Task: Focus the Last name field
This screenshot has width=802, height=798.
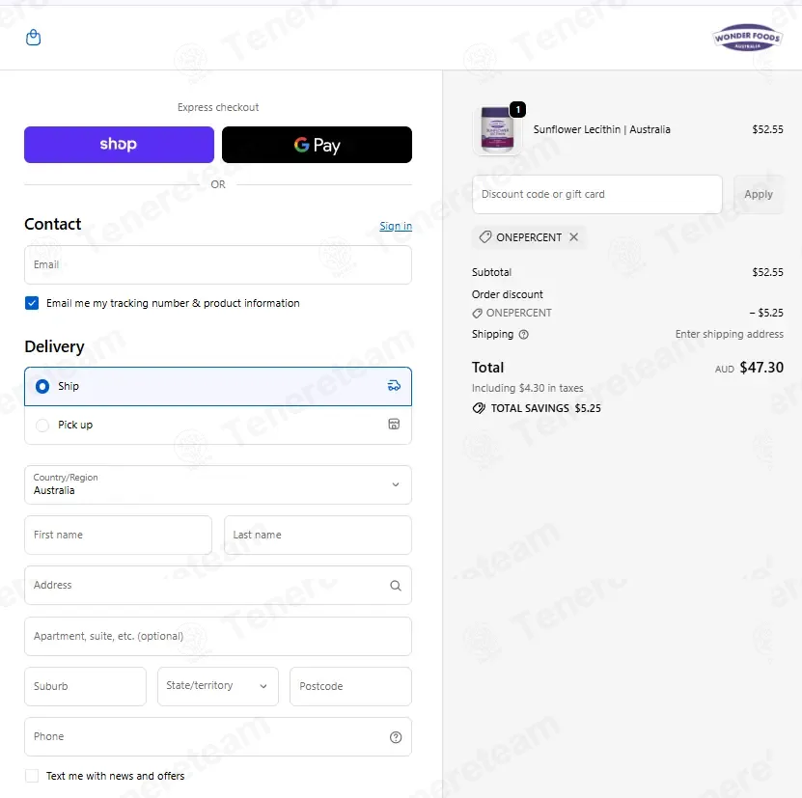Action: 318,536
